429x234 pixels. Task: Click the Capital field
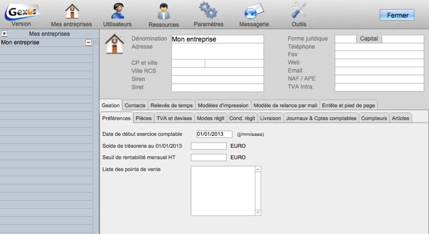pyautogui.click(x=403, y=39)
